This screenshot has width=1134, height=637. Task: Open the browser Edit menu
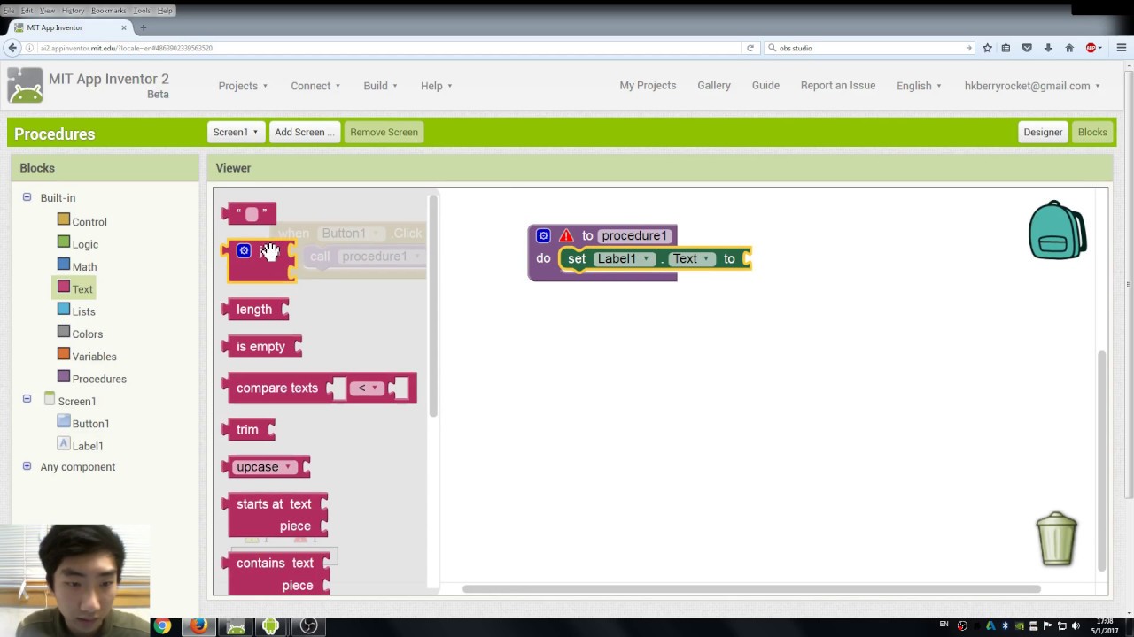pos(27,11)
